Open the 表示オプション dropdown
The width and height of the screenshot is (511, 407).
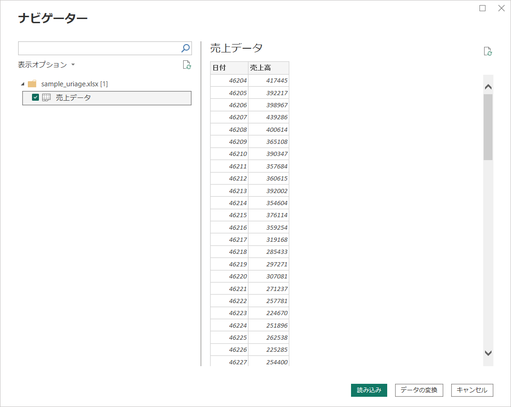(46, 65)
